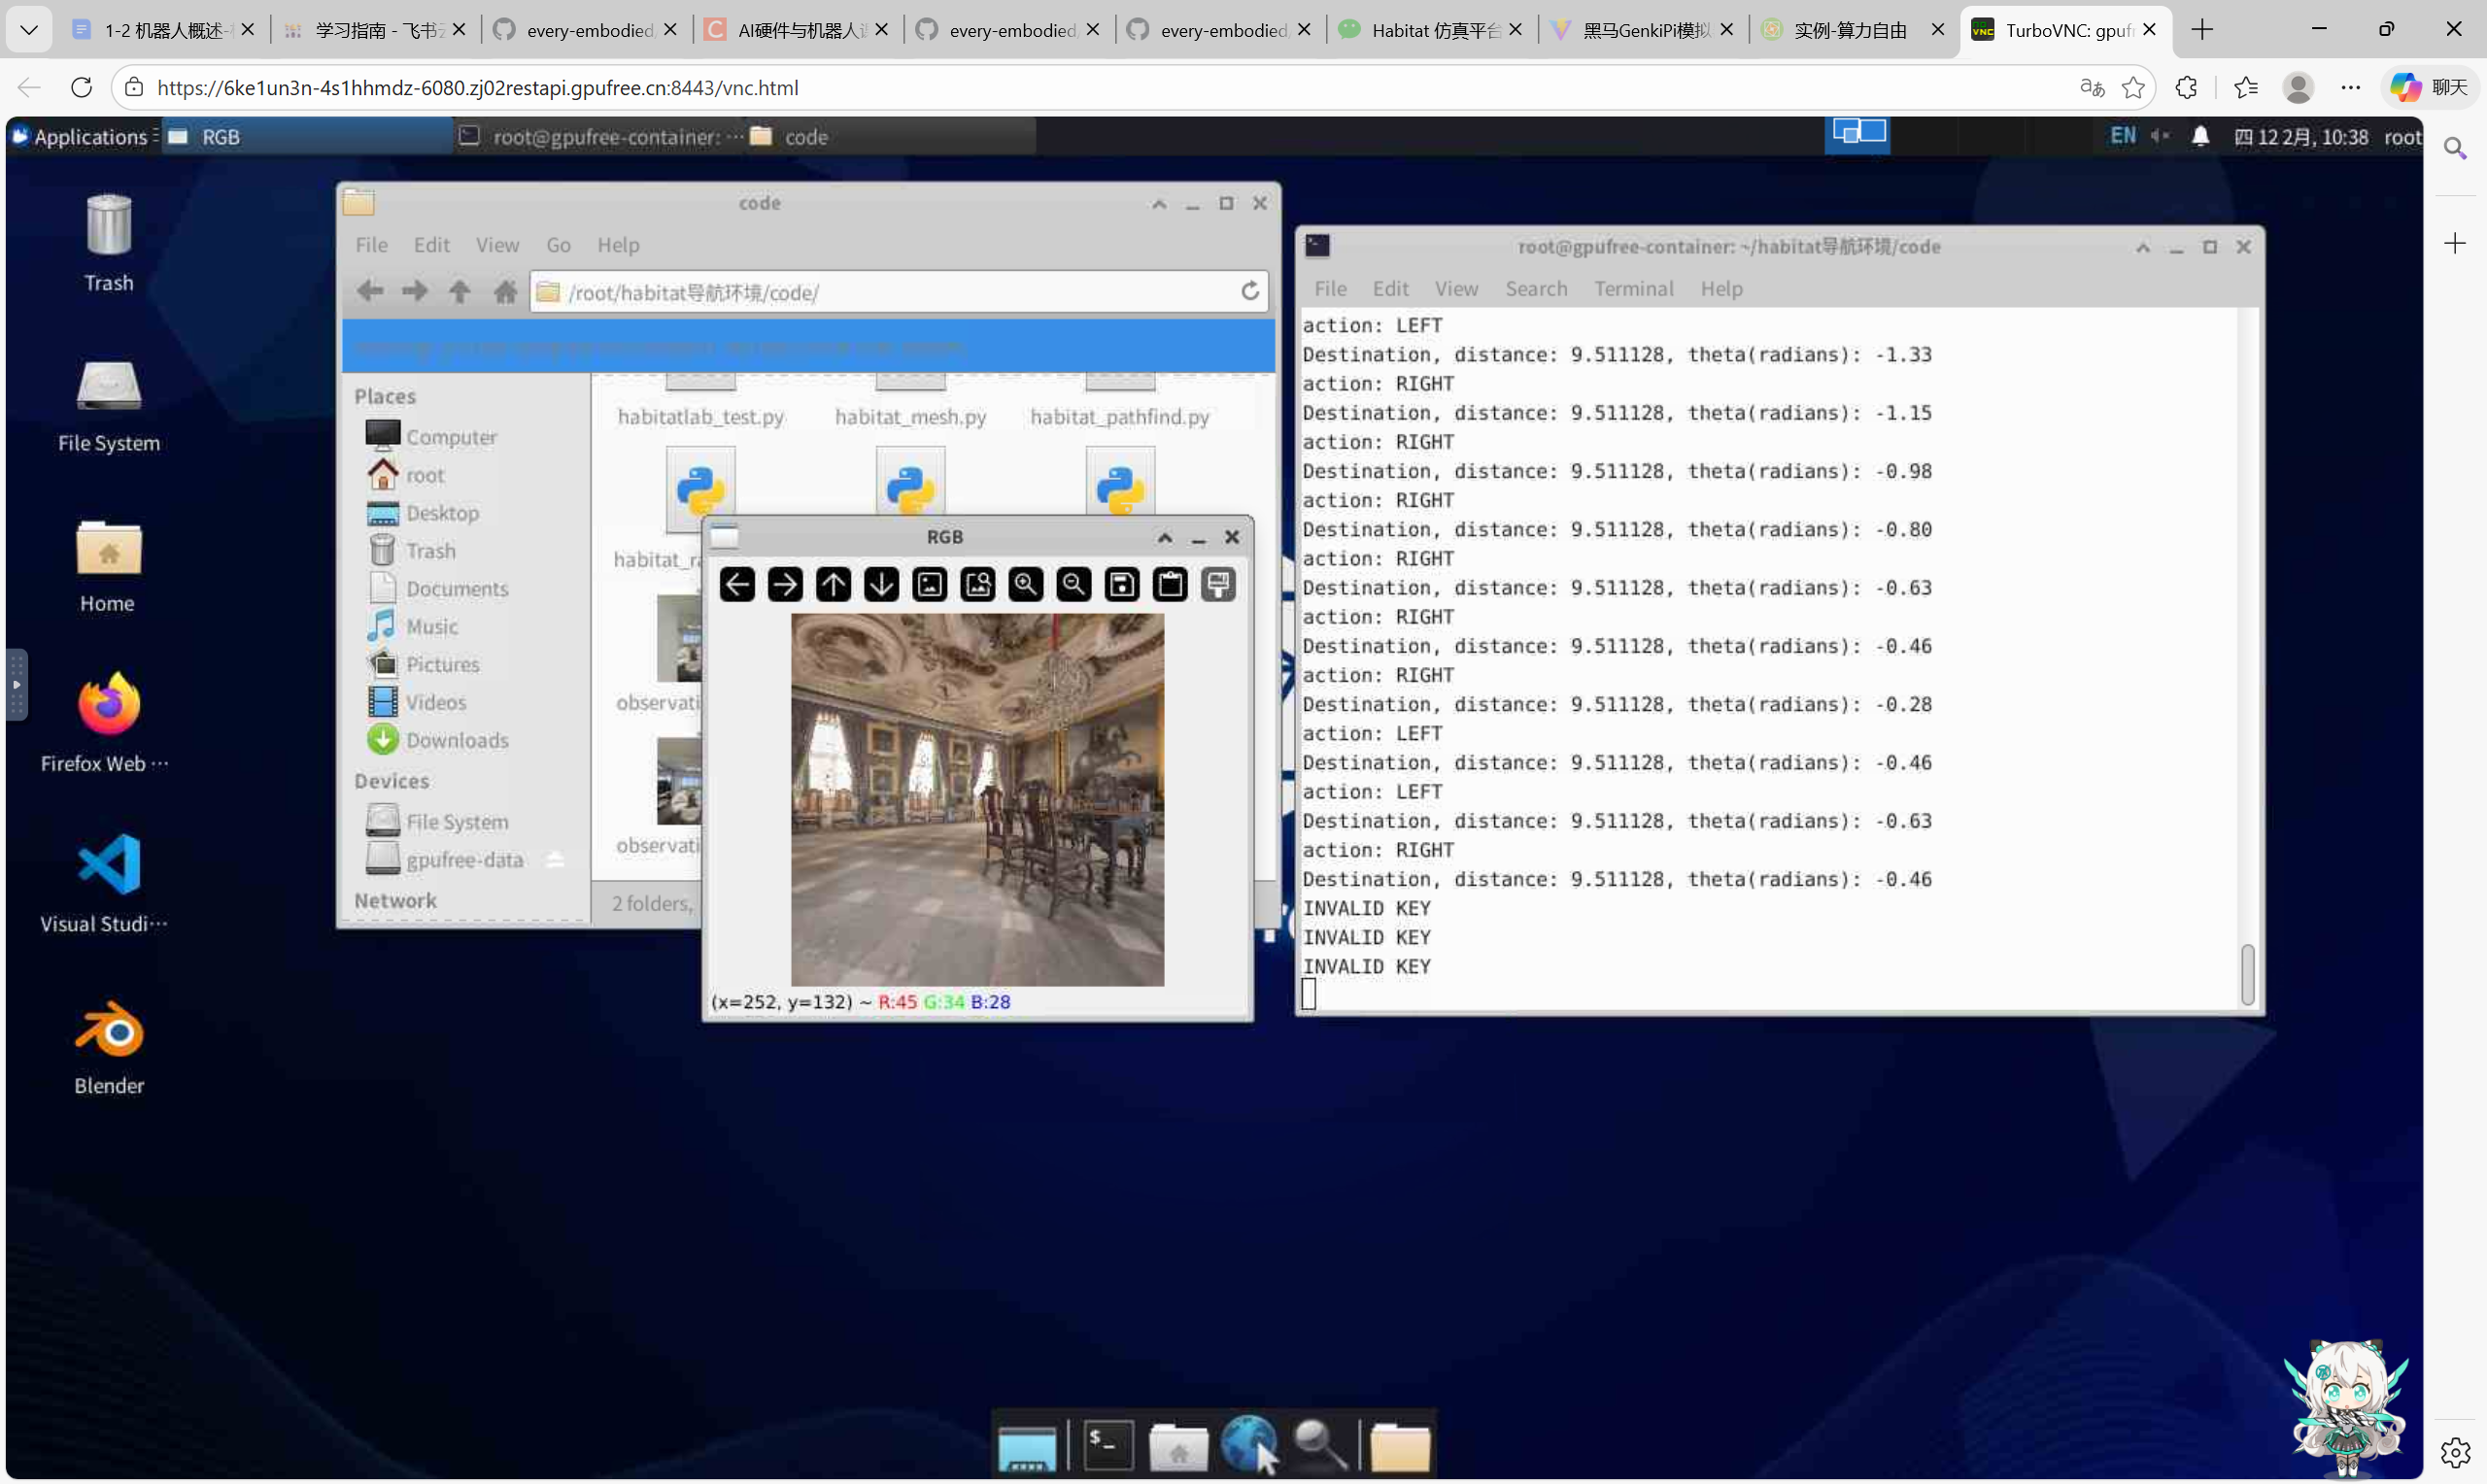Open Downloads in the Places sidebar
This screenshot has width=2487, height=1484.
(457, 741)
